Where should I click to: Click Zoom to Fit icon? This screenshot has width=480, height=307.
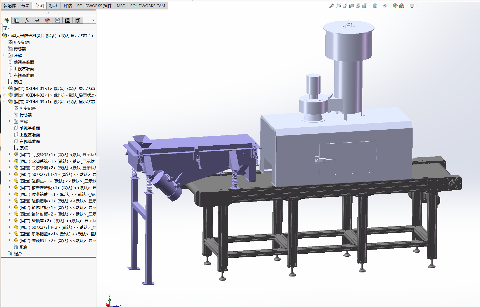click(x=331, y=6)
